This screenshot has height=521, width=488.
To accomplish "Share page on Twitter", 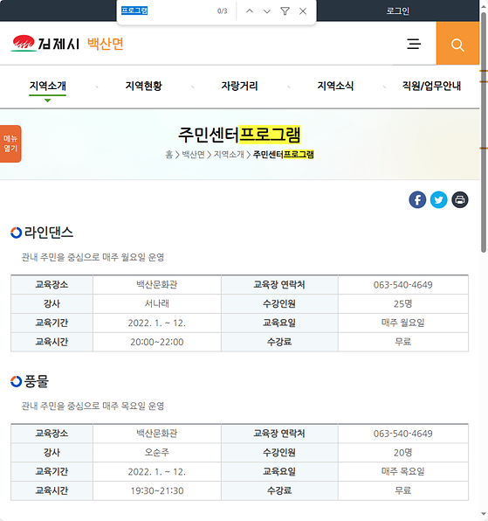I will pos(438,199).
